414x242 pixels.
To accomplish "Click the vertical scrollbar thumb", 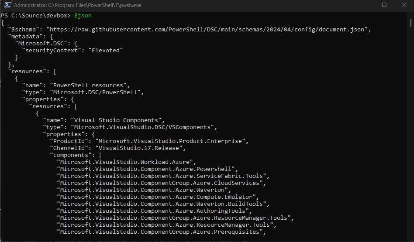I will pos(411,23).
